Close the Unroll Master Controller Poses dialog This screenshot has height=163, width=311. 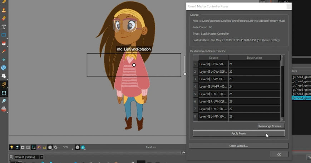[x=289, y=6]
